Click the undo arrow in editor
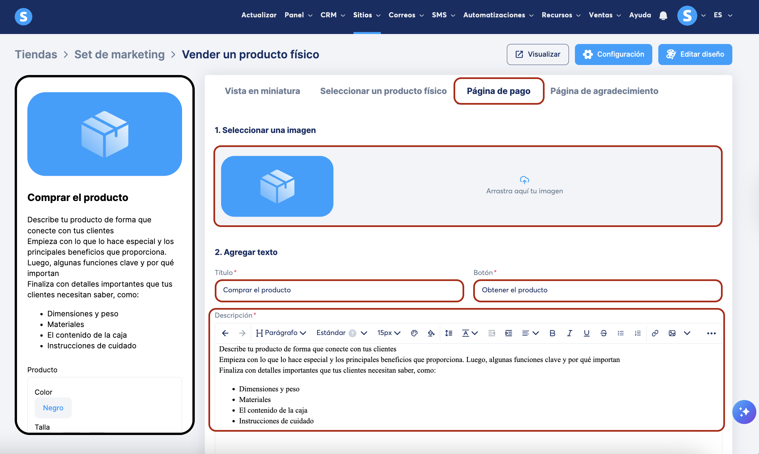 pyautogui.click(x=225, y=333)
